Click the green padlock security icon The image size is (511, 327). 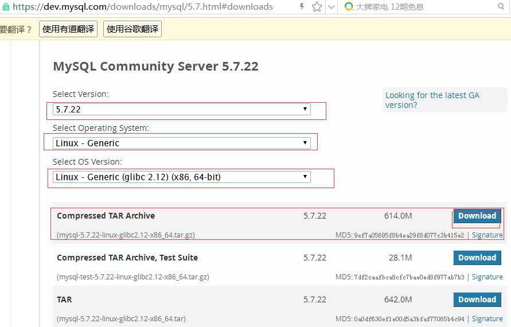point(6,6)
